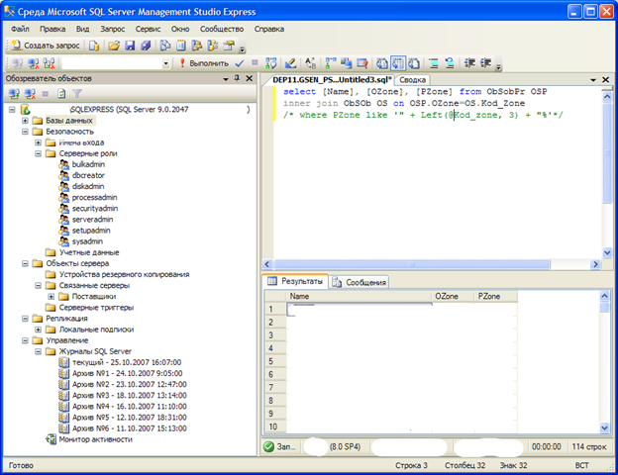Click the Increase Indent icon
618x475 pixels.
coord(485,63)
